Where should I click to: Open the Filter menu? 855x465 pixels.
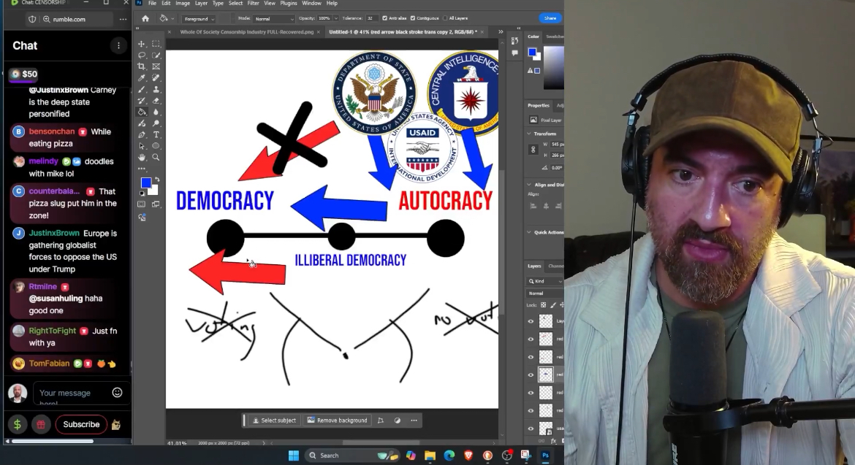tap(253, 3)
